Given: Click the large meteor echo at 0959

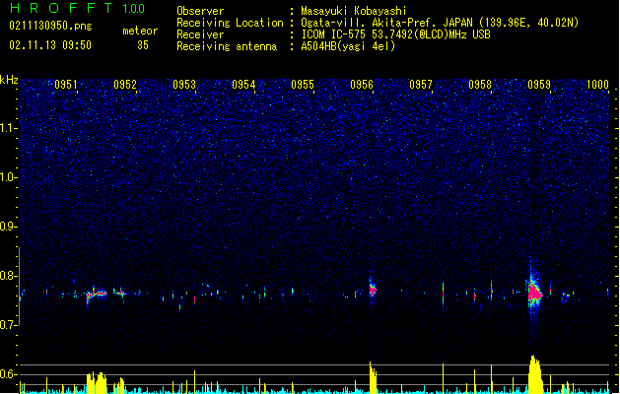Looking at the screenshot, I should [x=534, y=294].
